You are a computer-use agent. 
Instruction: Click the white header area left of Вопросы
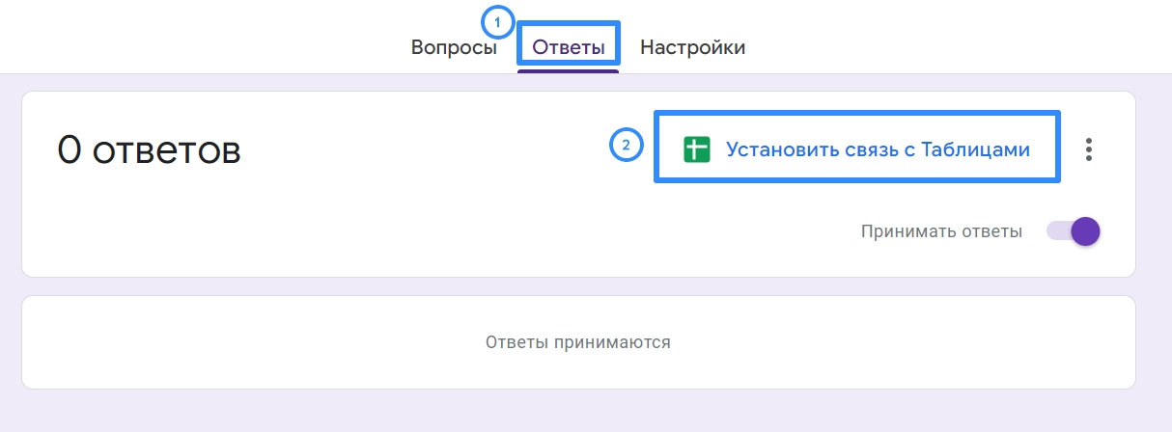[x=193, y=39]
